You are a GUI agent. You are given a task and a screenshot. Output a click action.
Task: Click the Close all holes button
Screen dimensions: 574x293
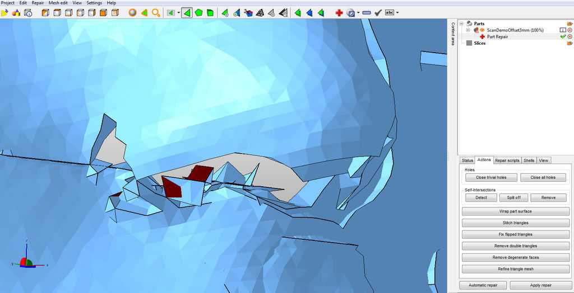pos(543,178)
